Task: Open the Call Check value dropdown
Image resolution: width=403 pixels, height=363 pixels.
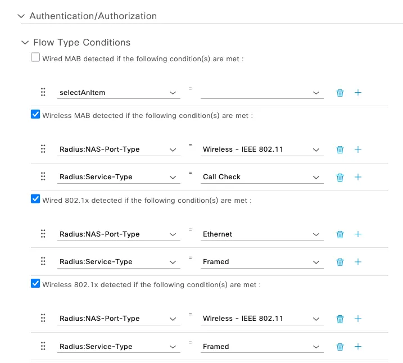Action: 262,177
